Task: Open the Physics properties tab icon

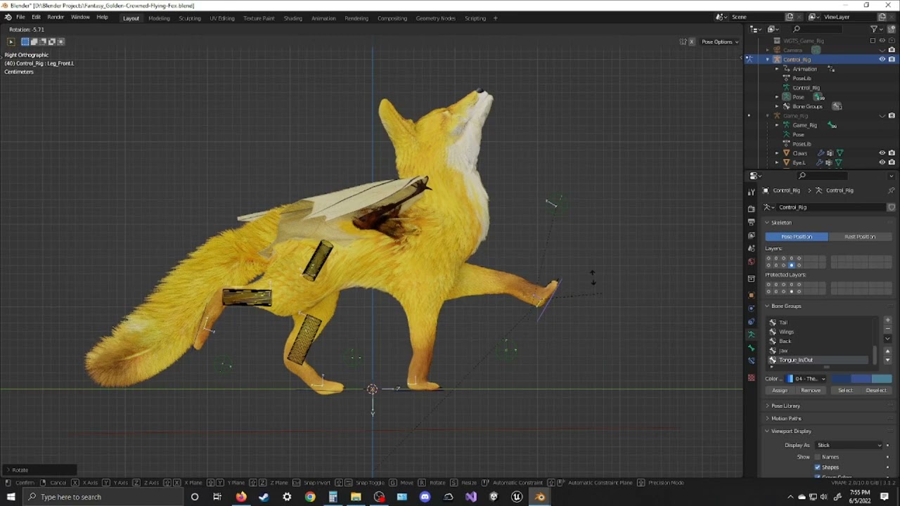Action: pyautogui.click(x=751, y=309)
